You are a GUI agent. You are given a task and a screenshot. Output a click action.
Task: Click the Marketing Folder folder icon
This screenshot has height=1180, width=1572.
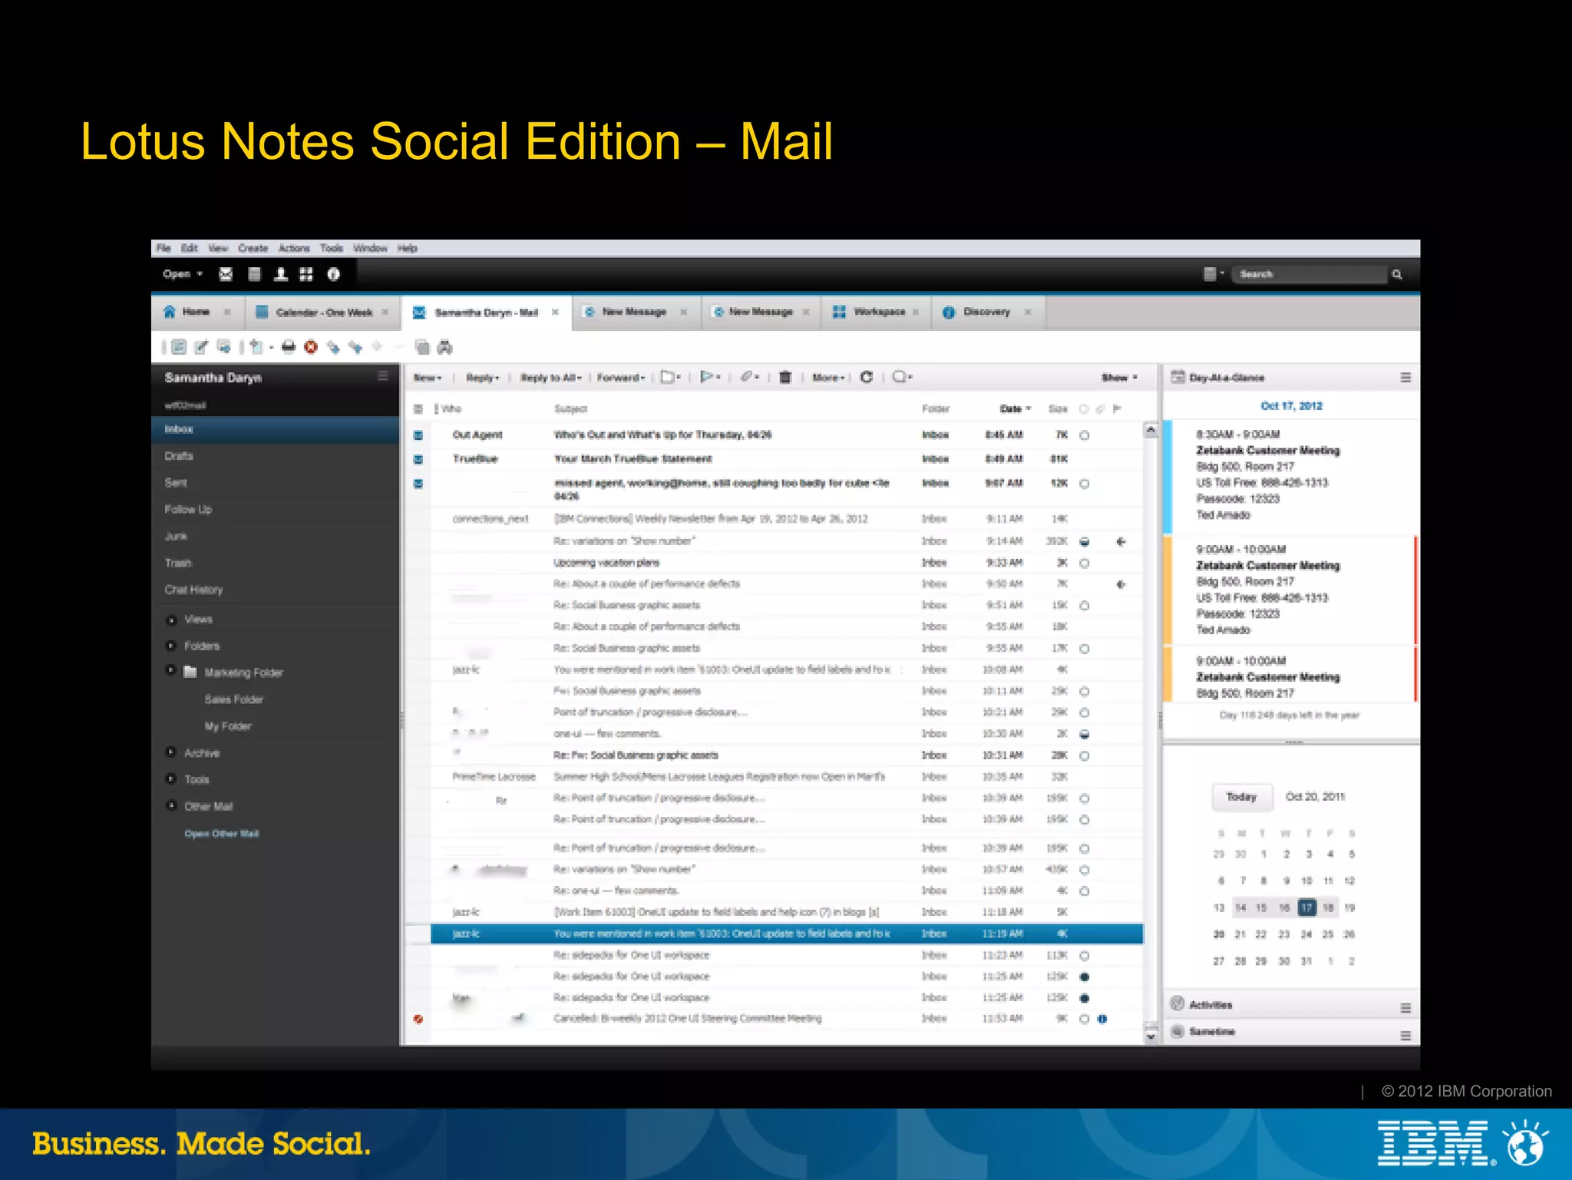point(190,672)
